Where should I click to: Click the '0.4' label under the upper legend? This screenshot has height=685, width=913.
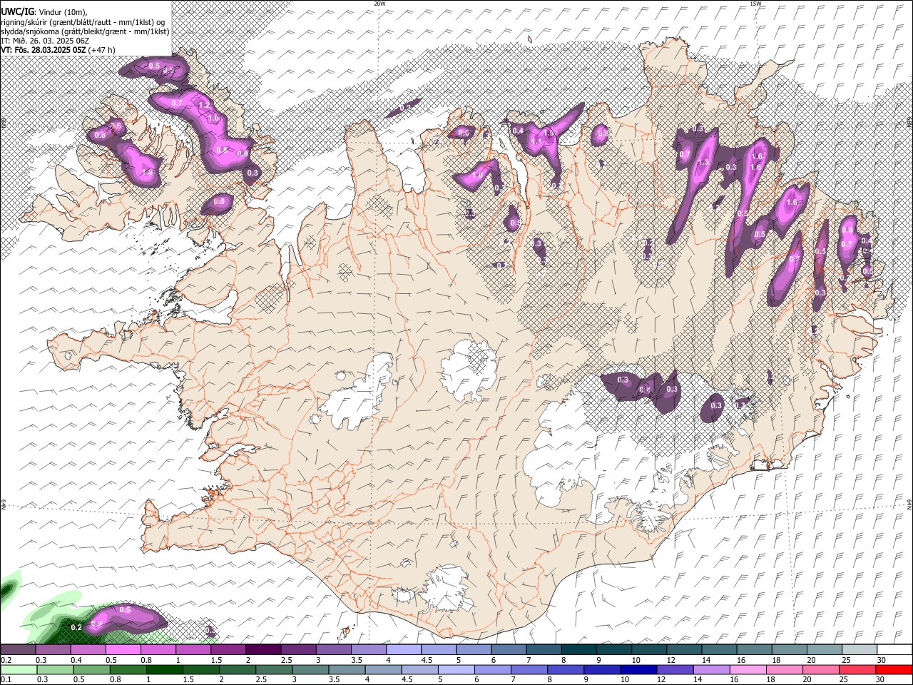76,660
